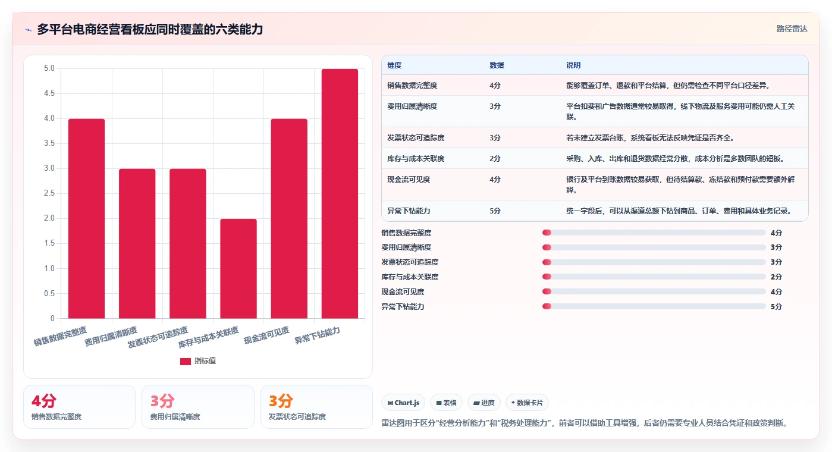Click the 发票状态可追踪度 chart bar
Image resolution: width=832 pixels, height=452 pixels.
coord(188,244)
